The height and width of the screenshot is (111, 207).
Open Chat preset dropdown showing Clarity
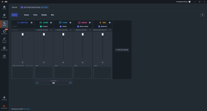pyautogui.click(x=63, y=26)
